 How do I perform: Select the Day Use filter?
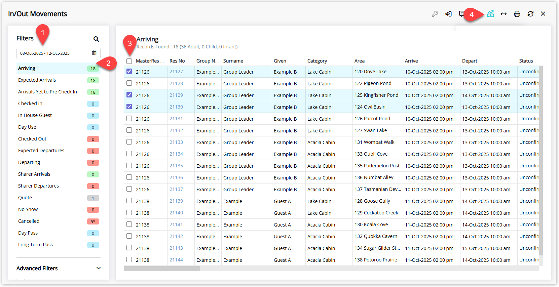click(59, 127)
